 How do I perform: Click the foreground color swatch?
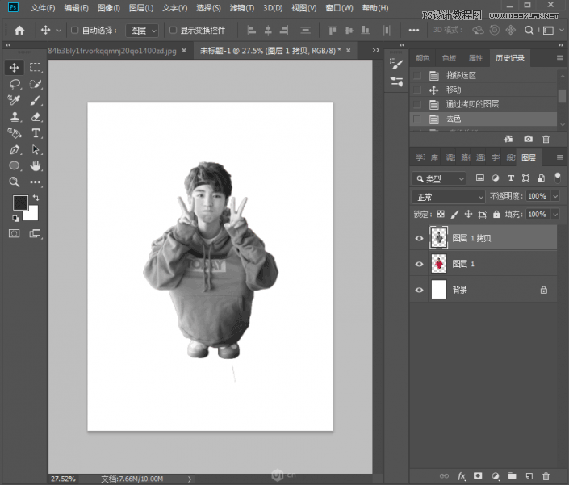[20, 203]
